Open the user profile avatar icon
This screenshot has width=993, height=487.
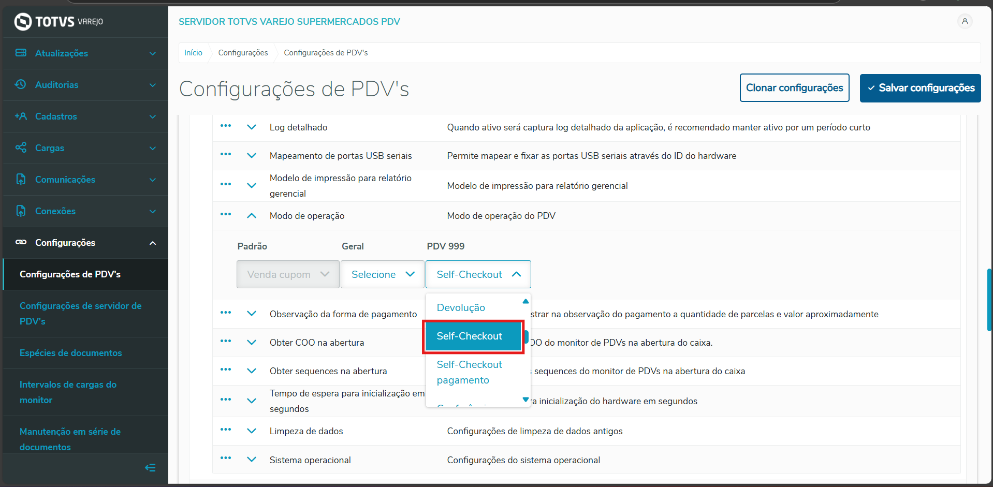click(x=965, y=21)
